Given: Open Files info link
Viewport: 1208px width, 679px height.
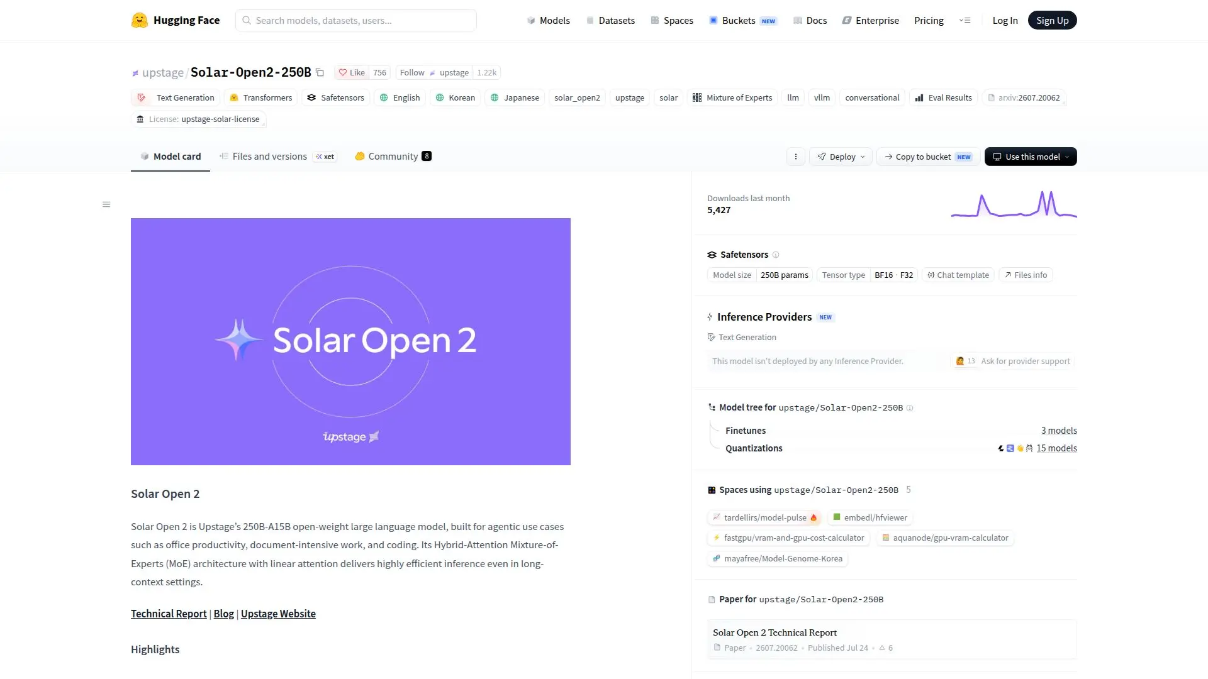Looking at the screenshot, I should coord(1026,275).
